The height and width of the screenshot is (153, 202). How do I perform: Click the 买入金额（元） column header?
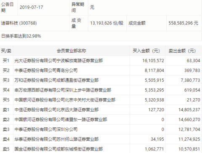(x=146, y=51)
